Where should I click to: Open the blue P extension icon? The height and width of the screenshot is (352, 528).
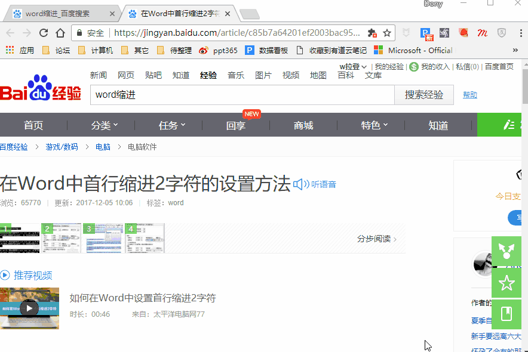(x=426, y=33)
